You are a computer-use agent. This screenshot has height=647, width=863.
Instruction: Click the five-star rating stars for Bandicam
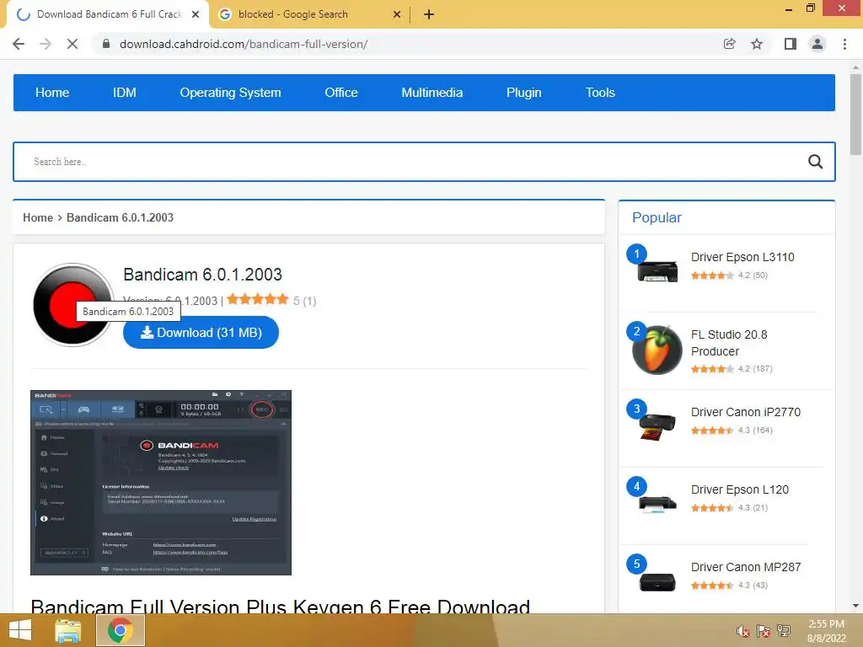[x=258, y=299]
